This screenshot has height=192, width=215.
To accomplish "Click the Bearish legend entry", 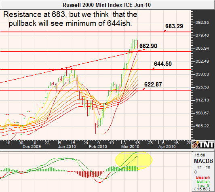I will [203, 177].
